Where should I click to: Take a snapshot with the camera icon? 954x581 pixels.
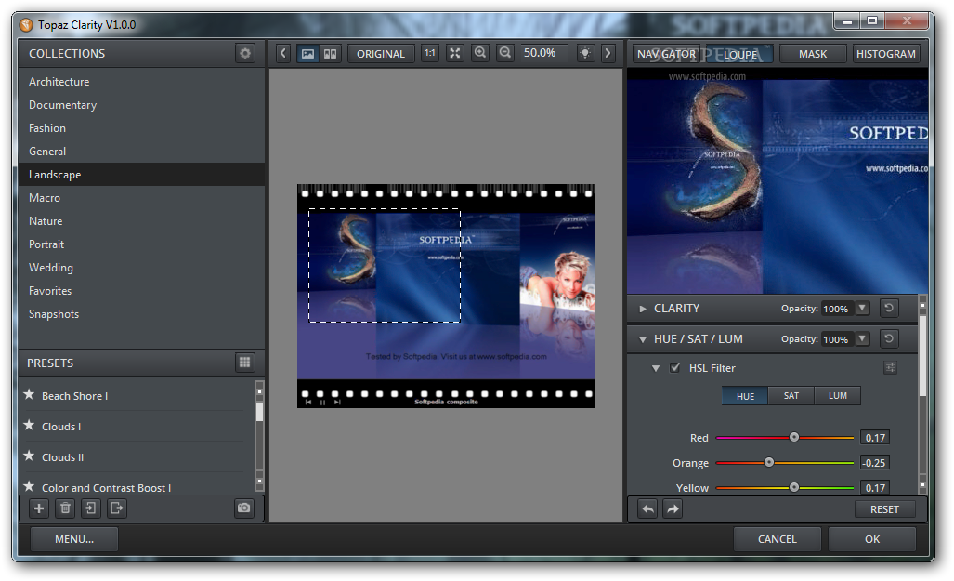click(x=243, y=508)
